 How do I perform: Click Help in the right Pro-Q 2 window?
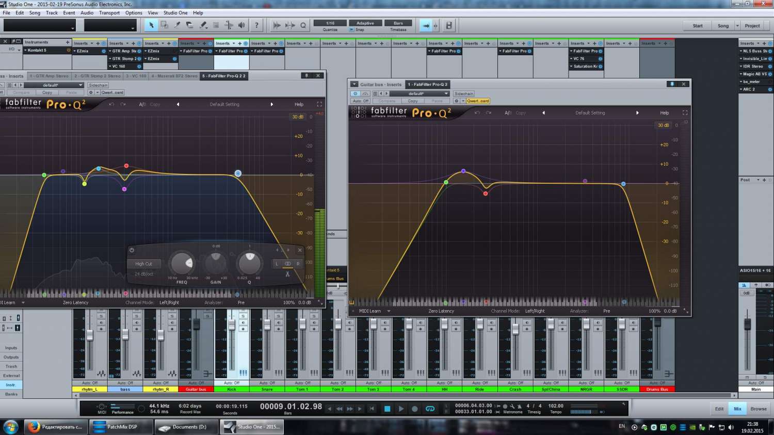(x=665, y=112)
